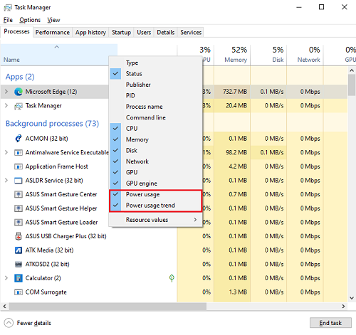
Task: Expand the Microsoft Edge process group
Action: click(6, 92)
